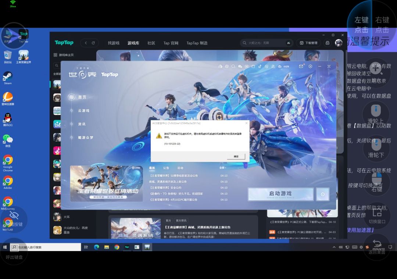Screen dimensions: 397x279
Task: Switch to the 公告 news tab
Action: pos(166,168)
